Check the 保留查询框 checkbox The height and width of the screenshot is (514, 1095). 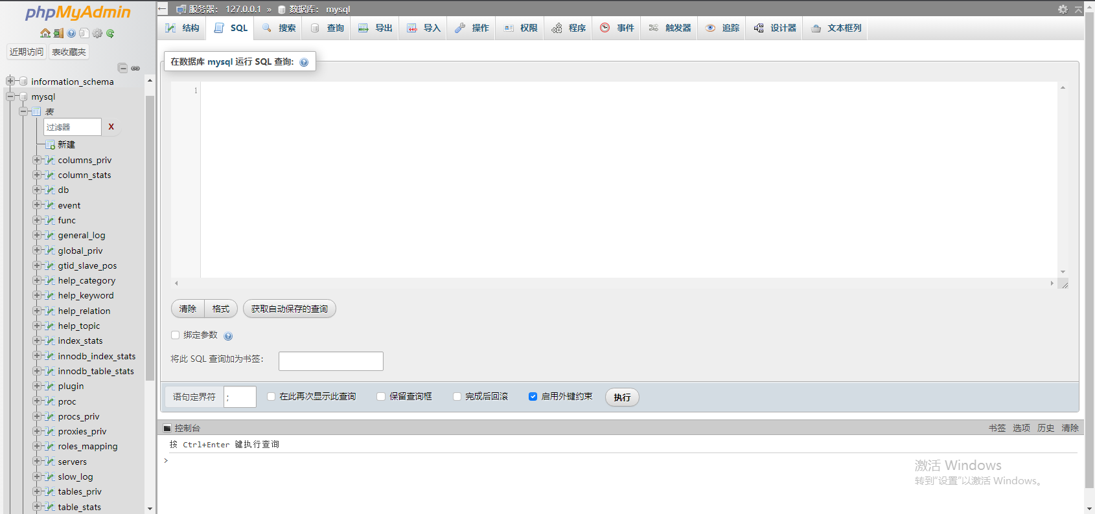[x=381, y=396]
